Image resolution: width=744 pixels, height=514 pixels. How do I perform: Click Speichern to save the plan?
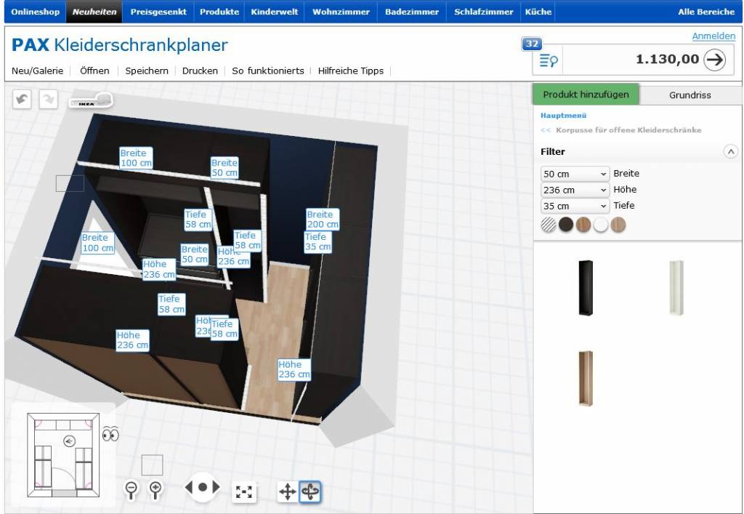pos(147,71)
